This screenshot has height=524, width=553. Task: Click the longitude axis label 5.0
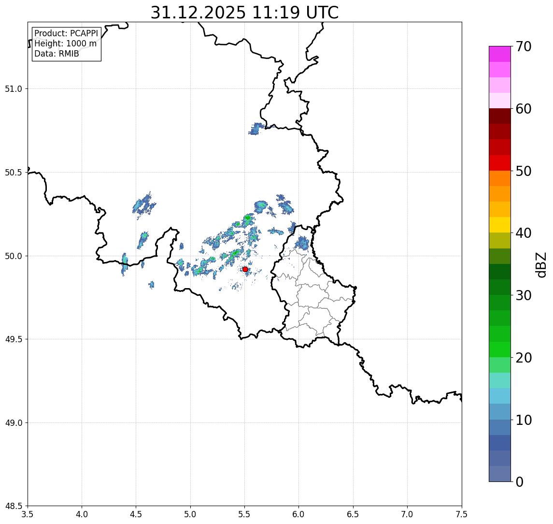(x=190, y=514)
